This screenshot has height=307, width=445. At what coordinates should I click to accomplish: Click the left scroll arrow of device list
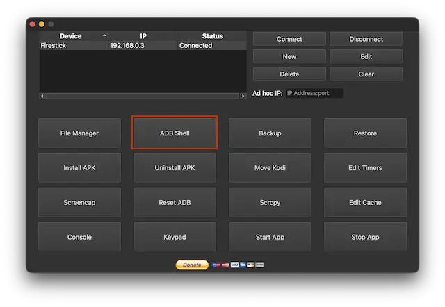(42, 96)
